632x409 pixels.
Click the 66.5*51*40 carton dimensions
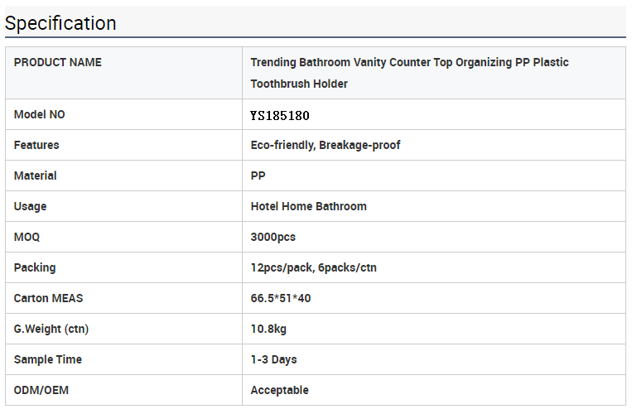click(281, 298)
